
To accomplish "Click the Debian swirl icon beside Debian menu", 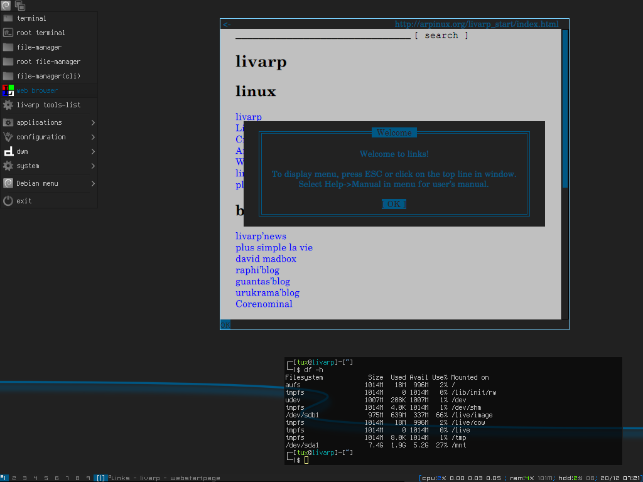I will pos(8,184).
